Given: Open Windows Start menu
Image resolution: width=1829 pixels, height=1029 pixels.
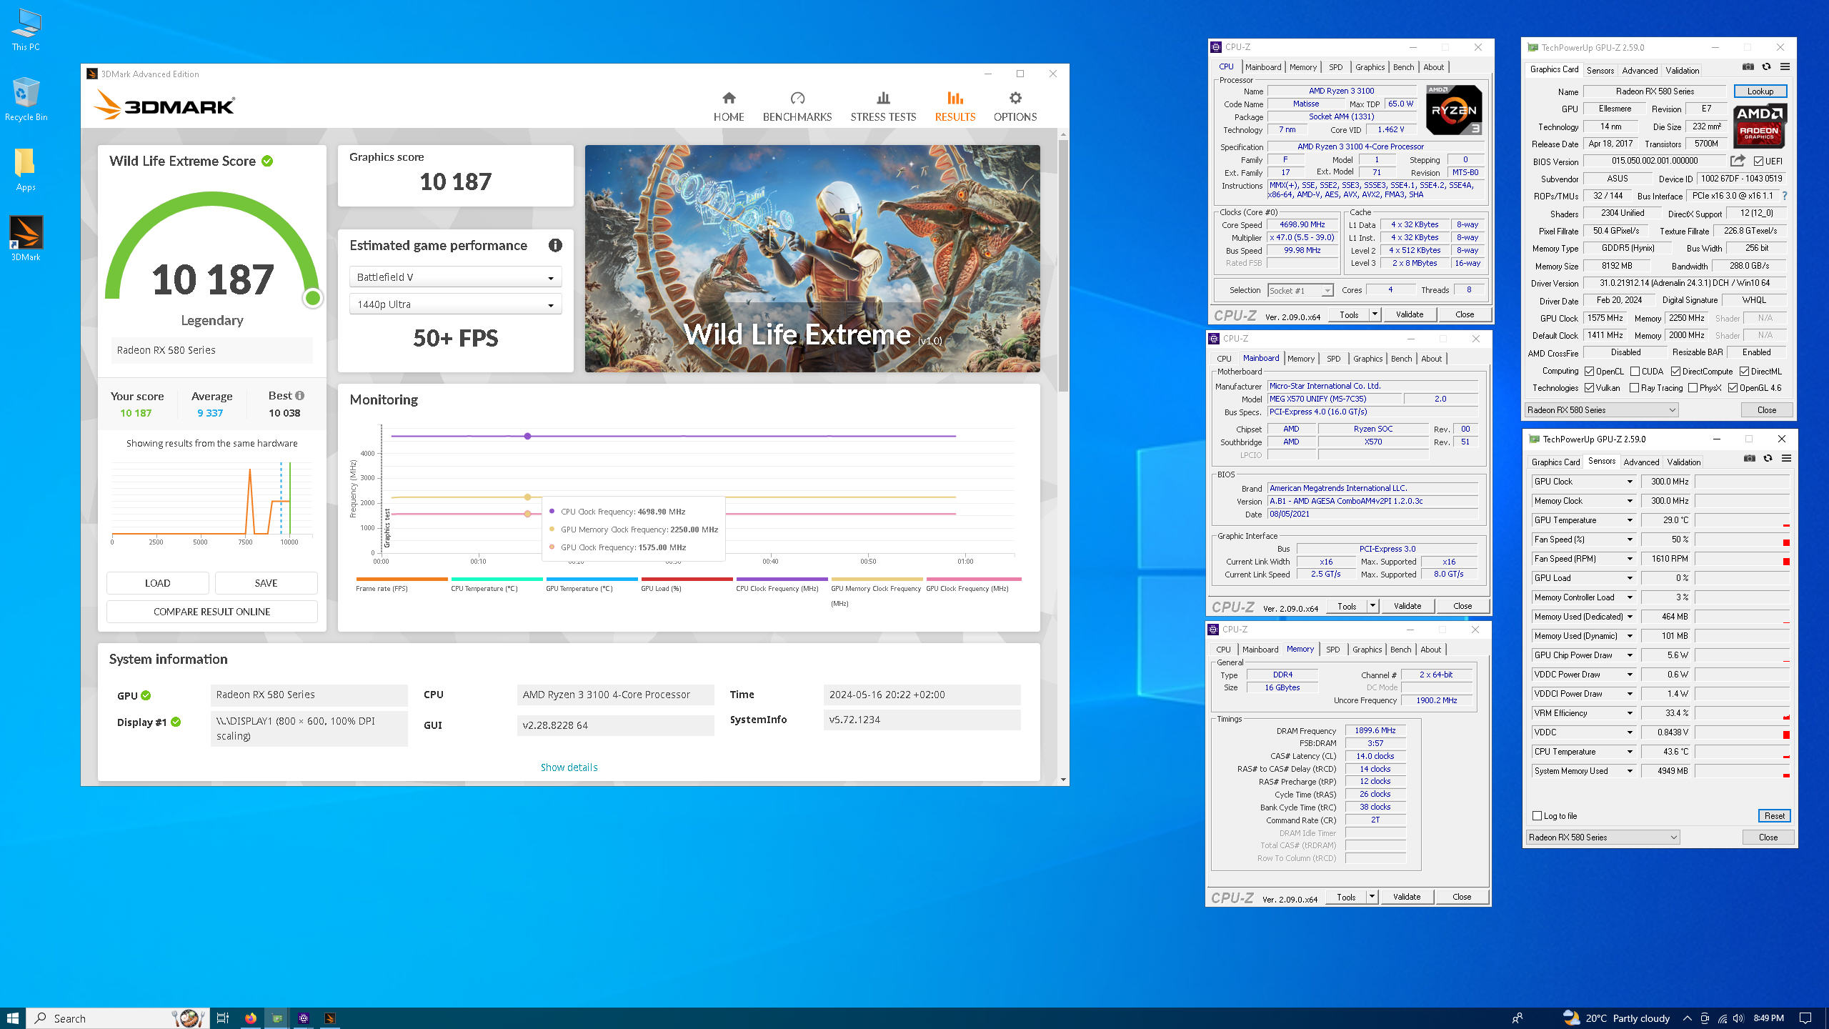Looking at the screenshot, I should point(12,1018).
